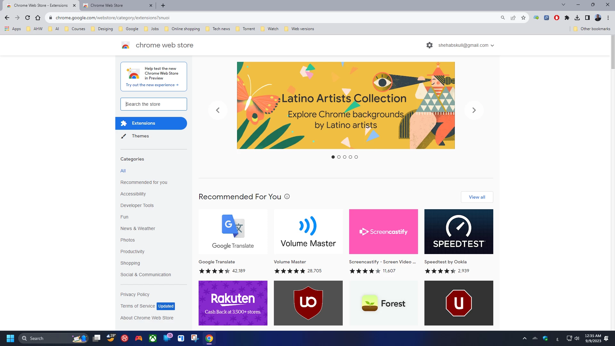Focus the Search the store field
This screenshot has width=615, height=346.
click(x=154, y=104)
